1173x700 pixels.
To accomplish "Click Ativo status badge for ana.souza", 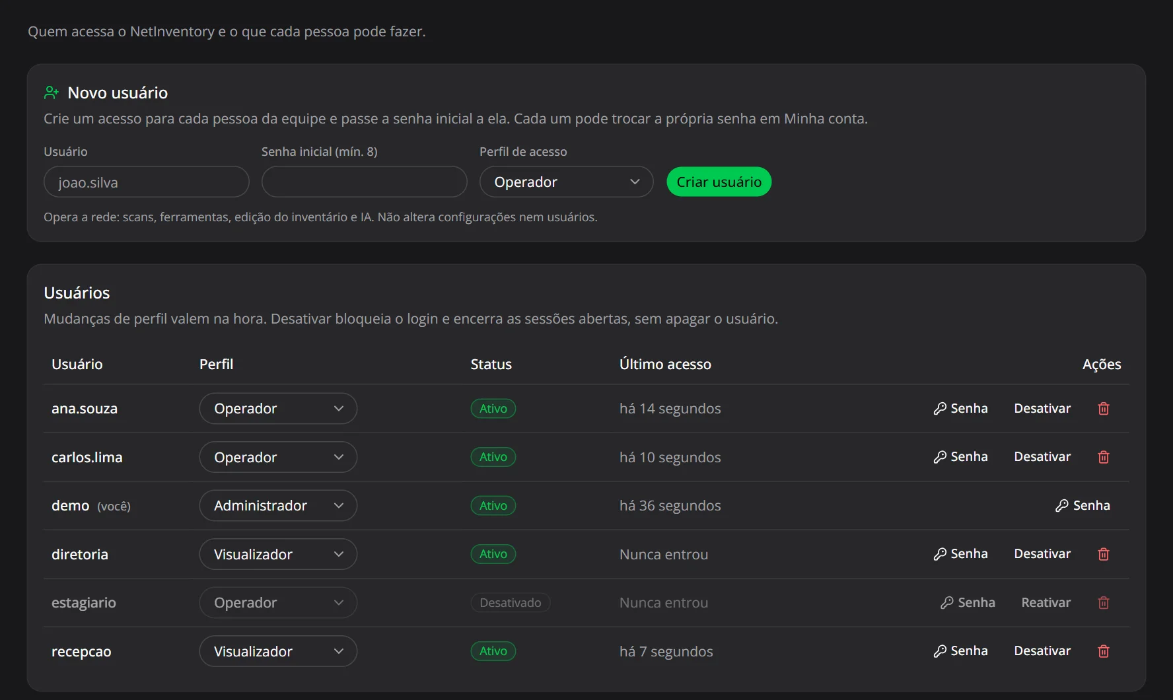I will (493, 409).
